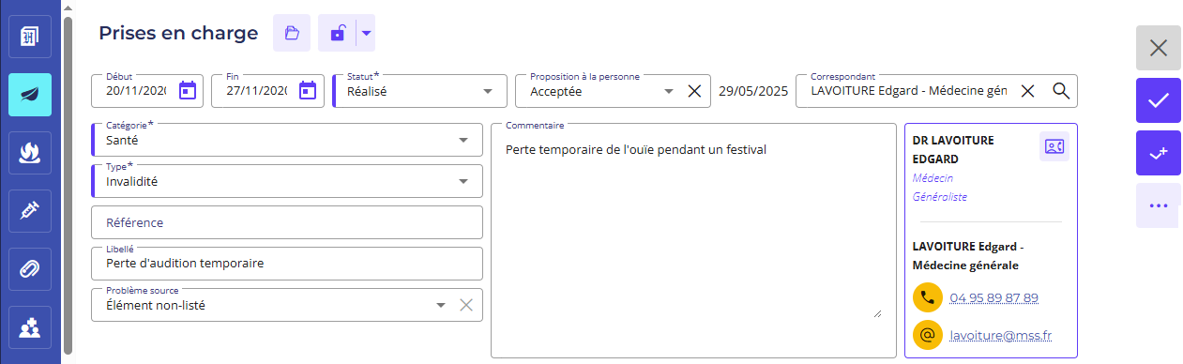Open the flame icon section in sidebar
The image size is (1183, 364).
coord(30,153)
